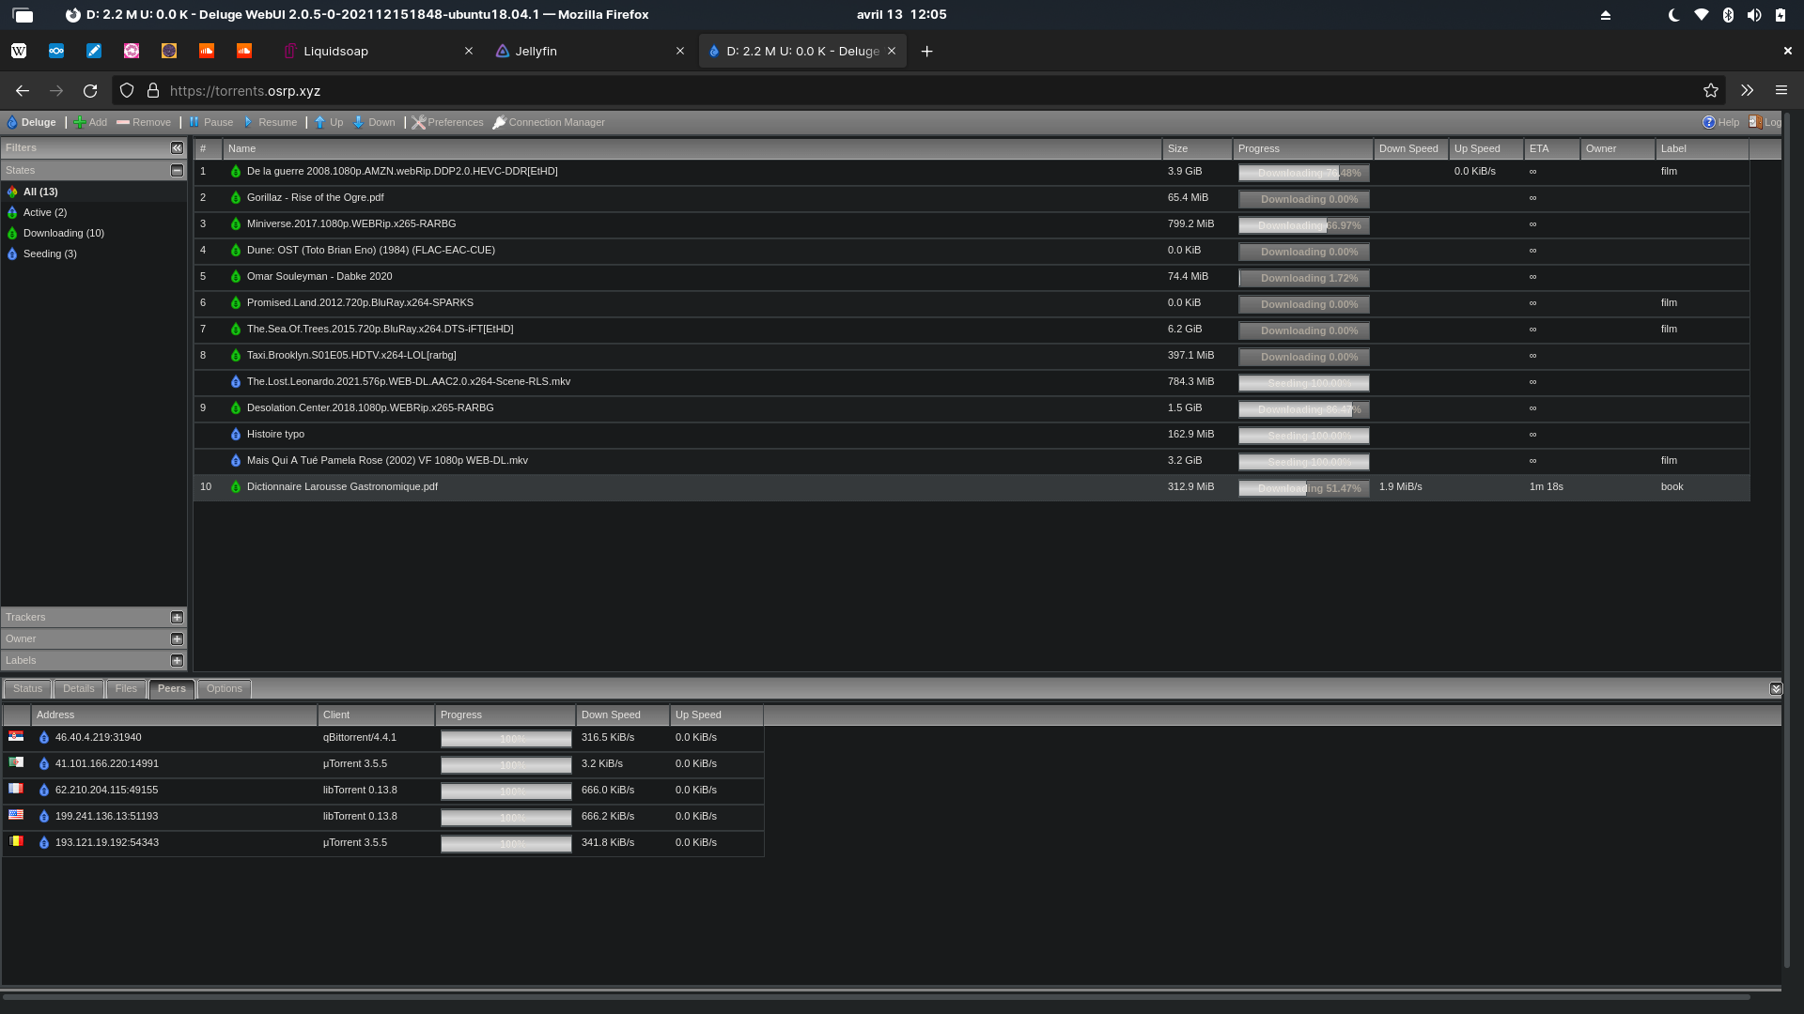Collapse the States filter section
This screenshot has height=1014, width=1804.
pos(177,171)
